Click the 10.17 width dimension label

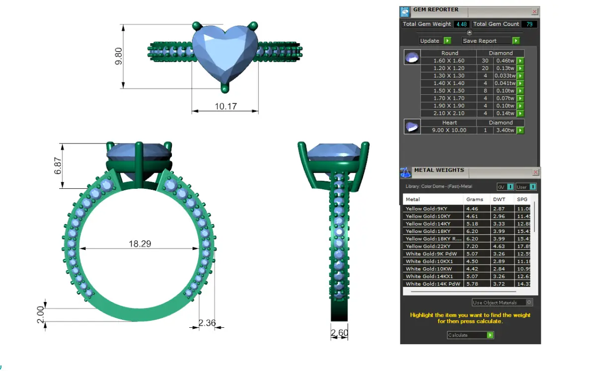225,106
